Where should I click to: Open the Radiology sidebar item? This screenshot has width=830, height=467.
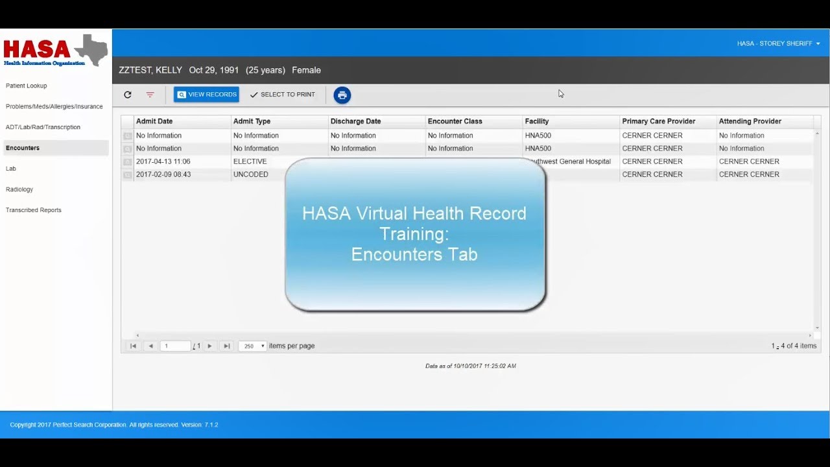19,189
